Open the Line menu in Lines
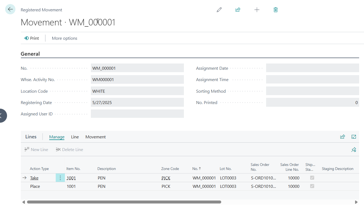Image resolution: width=364 pixels, height=207 pixels. point(75,137)
